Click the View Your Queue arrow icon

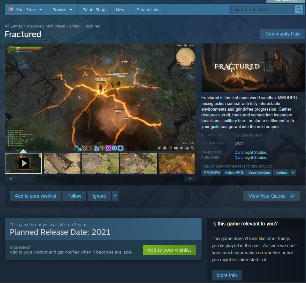(292, 196)
